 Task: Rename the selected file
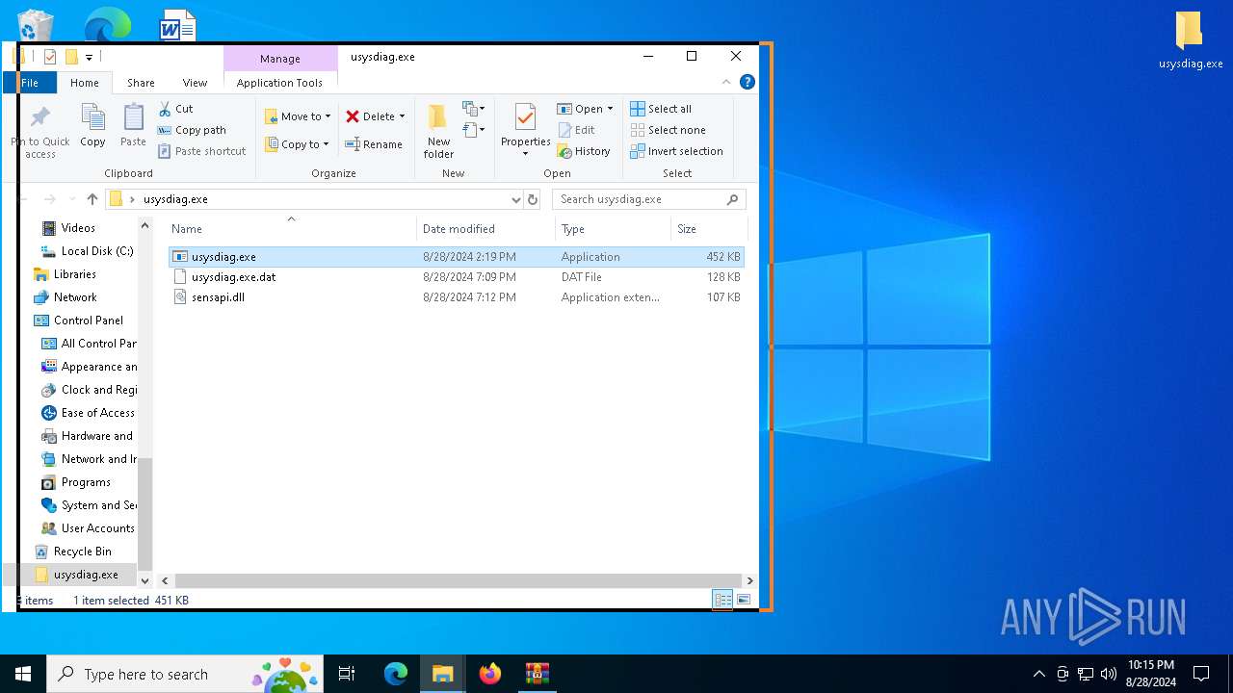coord(374,144)
